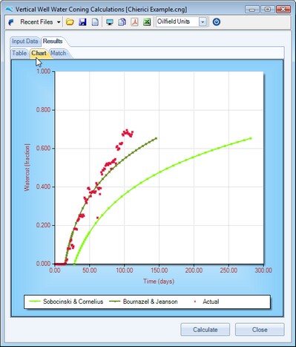Click the open folder icon

pos(70,22)
